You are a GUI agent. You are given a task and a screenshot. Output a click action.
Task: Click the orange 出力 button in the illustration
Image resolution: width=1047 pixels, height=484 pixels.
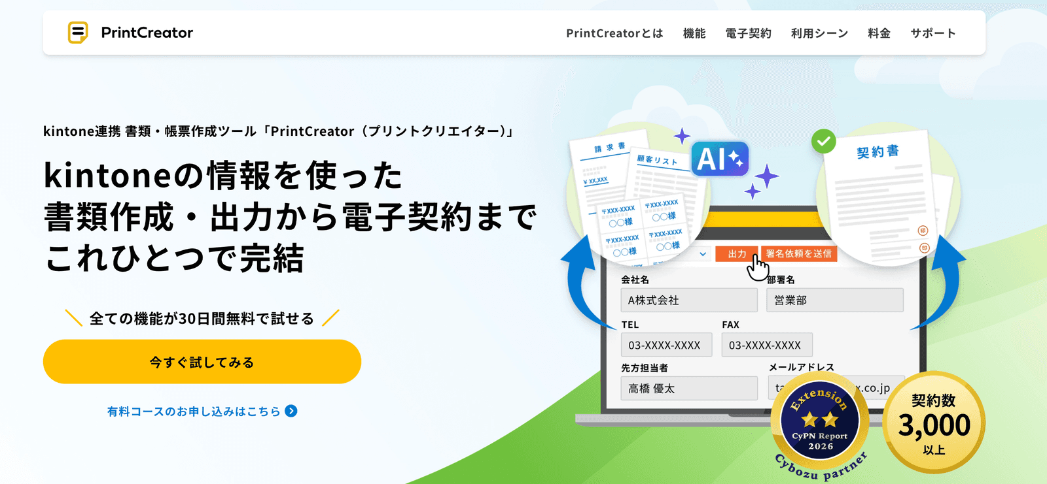pos(737,254)
